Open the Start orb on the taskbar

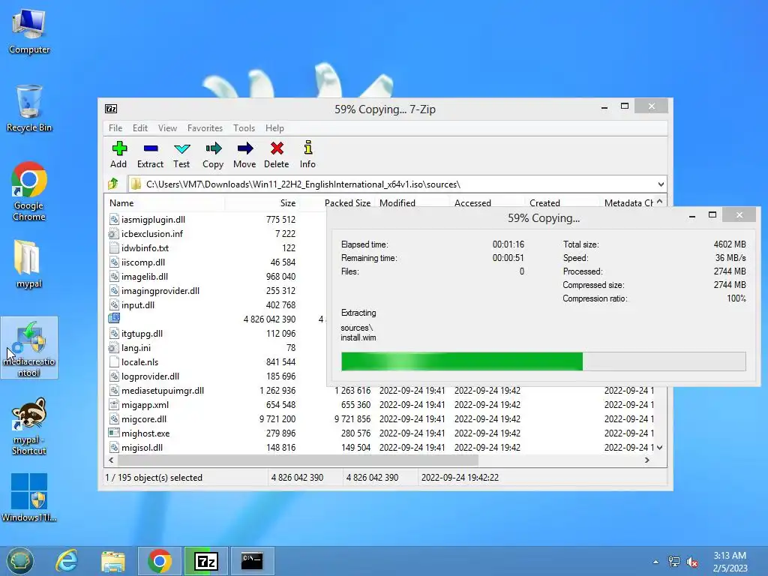(19, 561)
